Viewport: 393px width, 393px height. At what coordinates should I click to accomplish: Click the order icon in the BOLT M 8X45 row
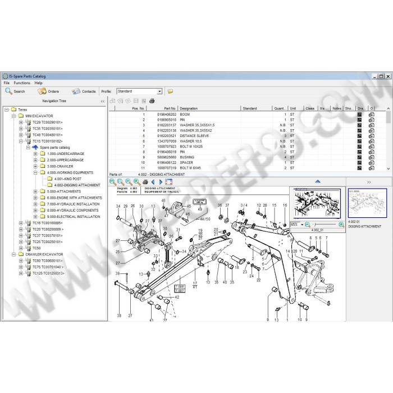click(x=372, y=168)
